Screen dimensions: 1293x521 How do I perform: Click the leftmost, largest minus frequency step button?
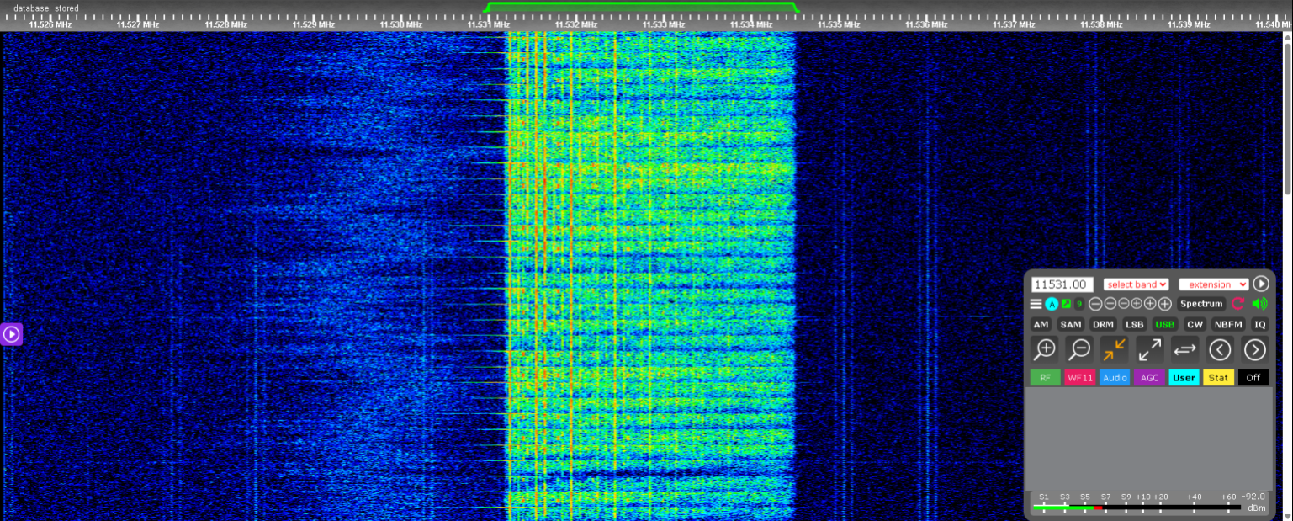[1095, 304]
